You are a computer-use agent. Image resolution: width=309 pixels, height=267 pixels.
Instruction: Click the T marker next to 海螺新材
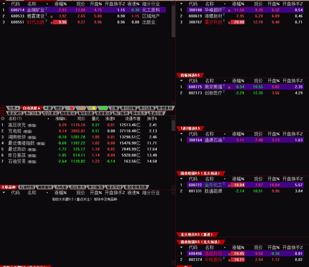point(224,15)
